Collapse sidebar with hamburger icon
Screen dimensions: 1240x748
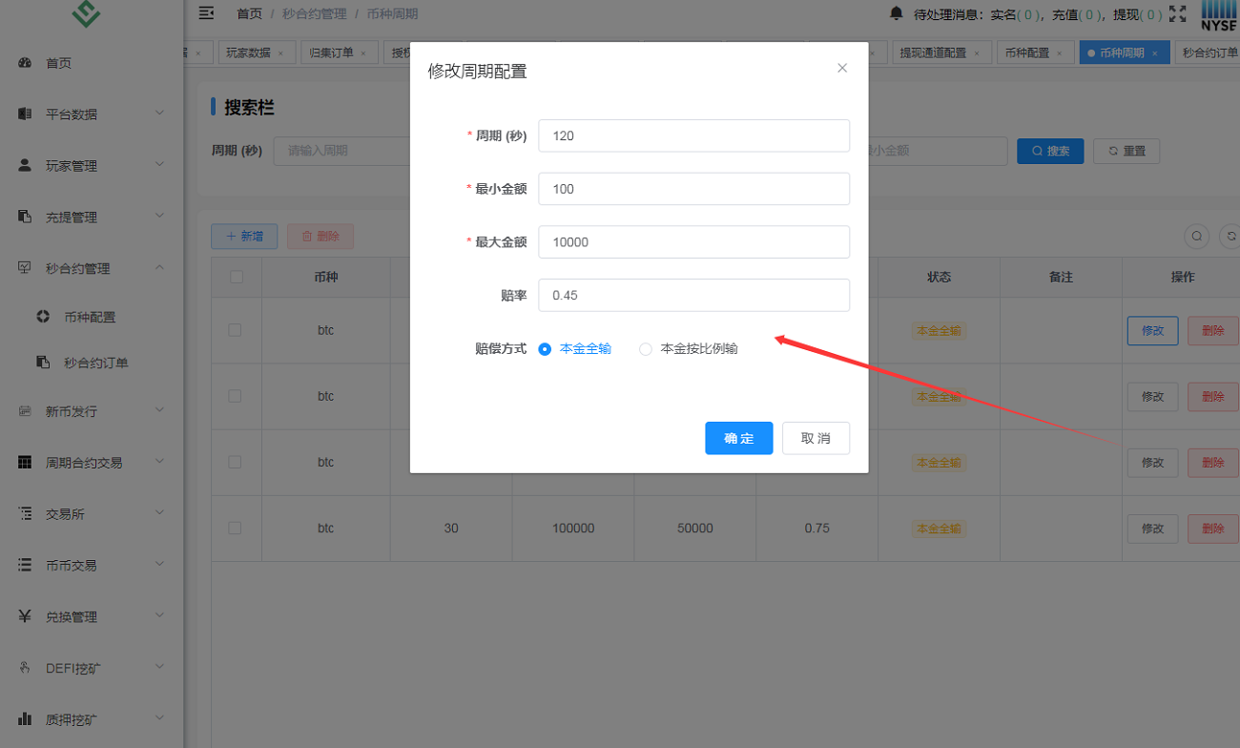pos(206,13)
